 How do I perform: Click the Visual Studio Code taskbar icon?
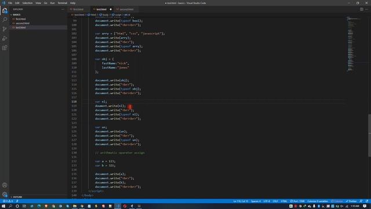click(118, 206)
